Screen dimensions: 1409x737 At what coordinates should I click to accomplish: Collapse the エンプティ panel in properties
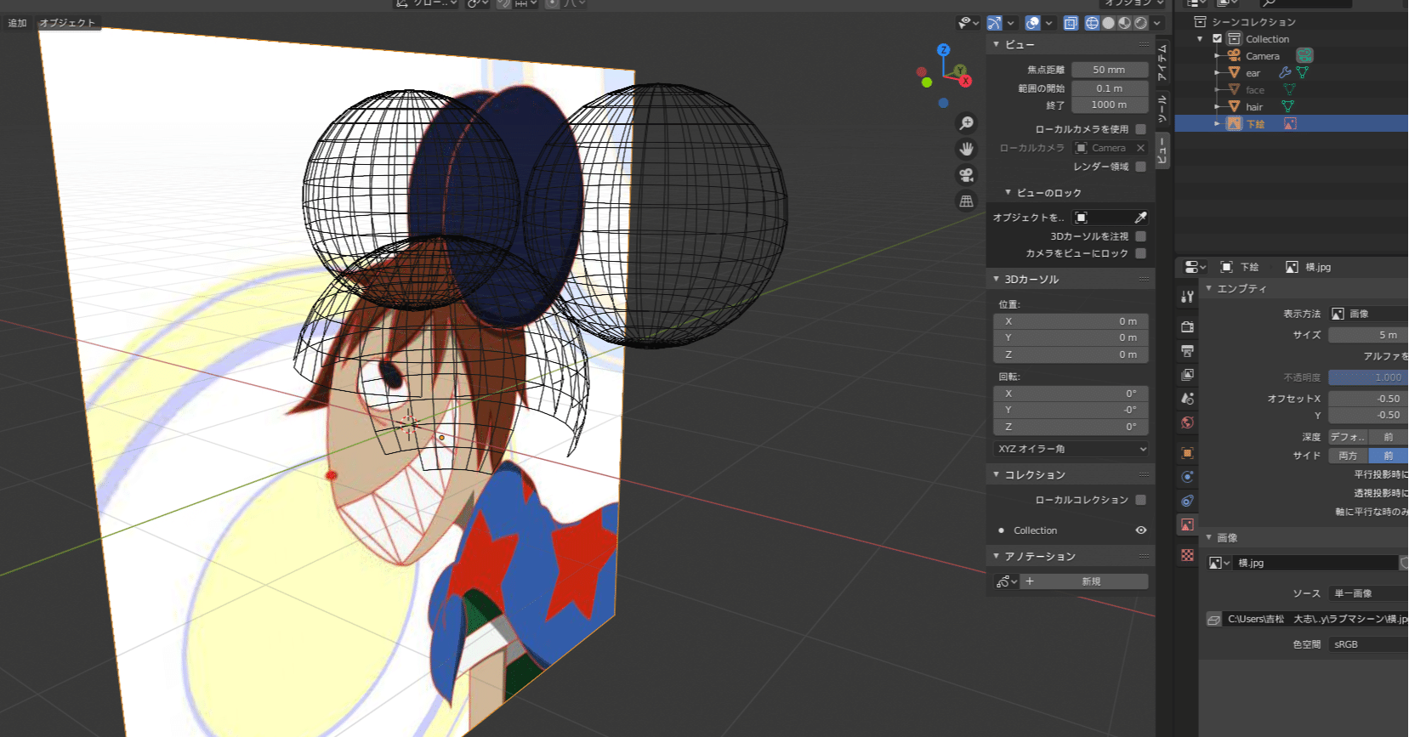[x=1208, y=288]
